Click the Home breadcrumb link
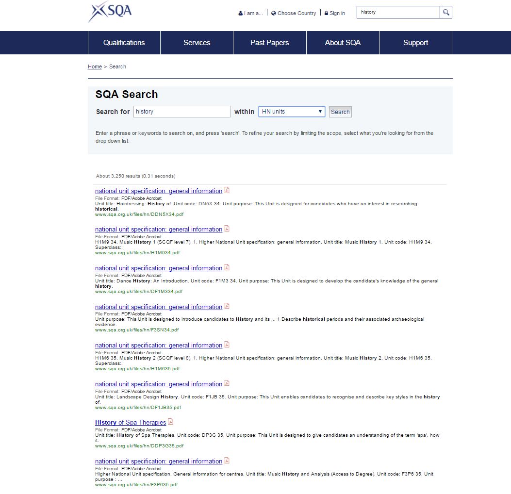Image resolution: width=511 pixels, height=494 pixels. (95, 66)
